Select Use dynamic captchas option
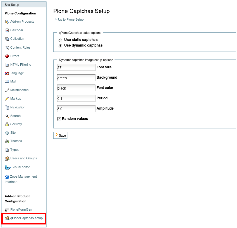The image size is (237, 228). click(60, 46)
